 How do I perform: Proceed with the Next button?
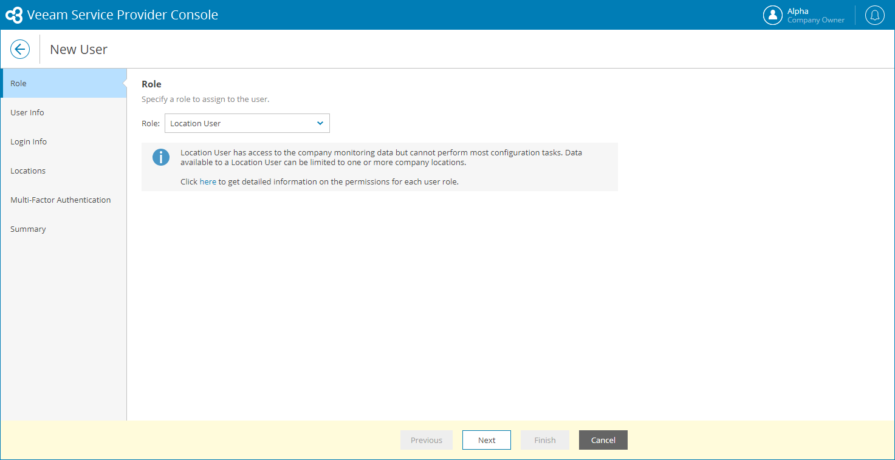pos(487,440)
